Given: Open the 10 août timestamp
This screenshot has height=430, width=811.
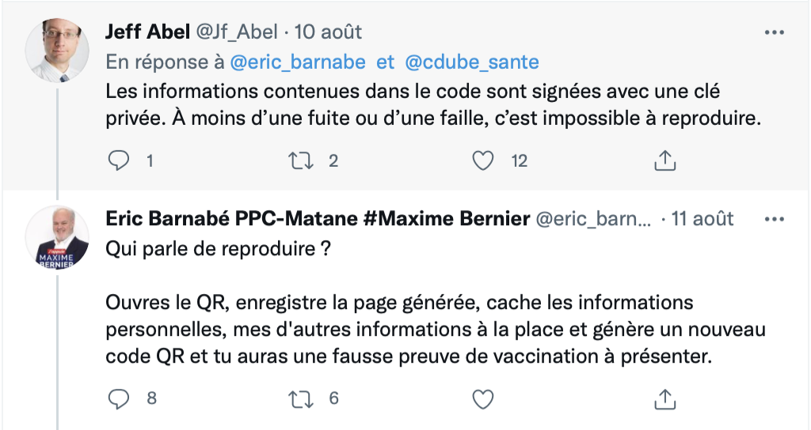Looking at the screenshot, I should [328, 32].
